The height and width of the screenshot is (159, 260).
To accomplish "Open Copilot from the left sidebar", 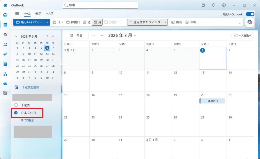I will tap(5, 35).
